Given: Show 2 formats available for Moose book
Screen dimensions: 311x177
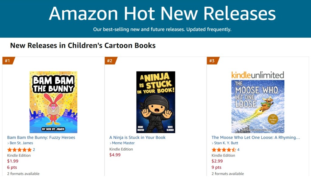Looking at the screenshot, I should 228,174.
